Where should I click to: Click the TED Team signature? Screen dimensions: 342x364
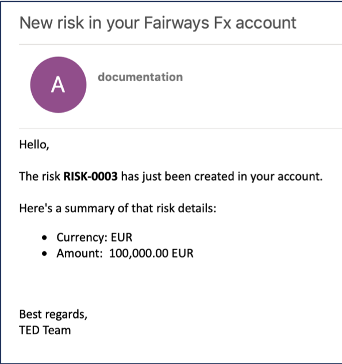pos(45,330)
